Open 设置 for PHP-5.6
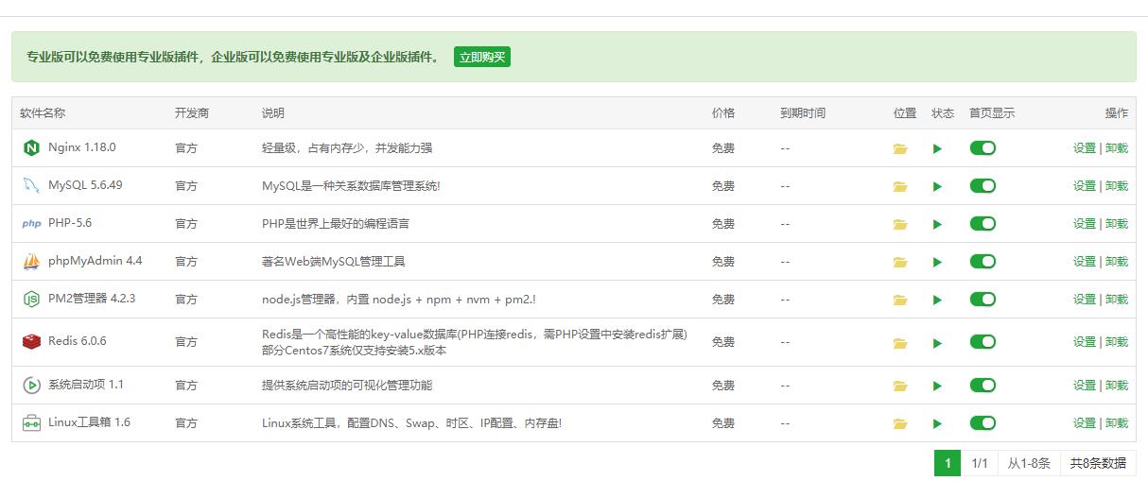The image size is (1148, 481). click(x=1084, y=224)
